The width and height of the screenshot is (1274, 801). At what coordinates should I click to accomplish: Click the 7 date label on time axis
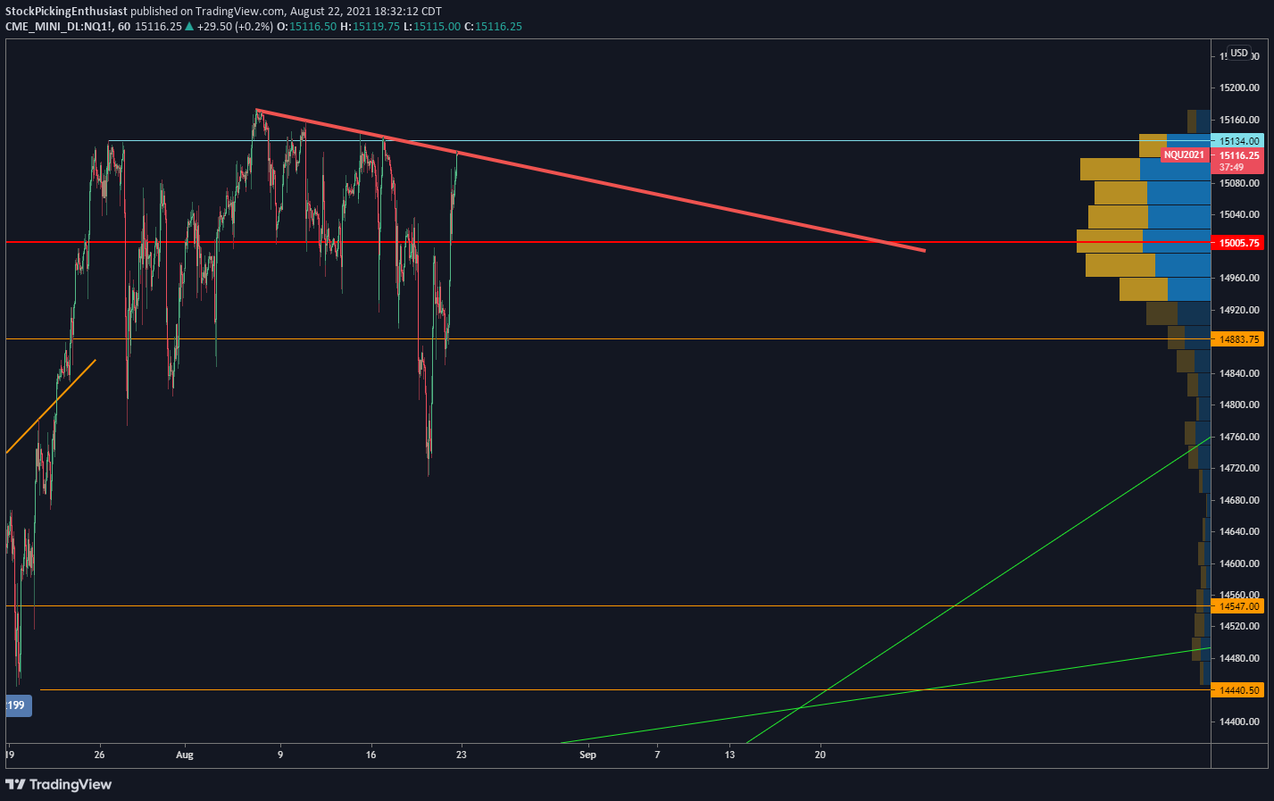tap(657, 755)
